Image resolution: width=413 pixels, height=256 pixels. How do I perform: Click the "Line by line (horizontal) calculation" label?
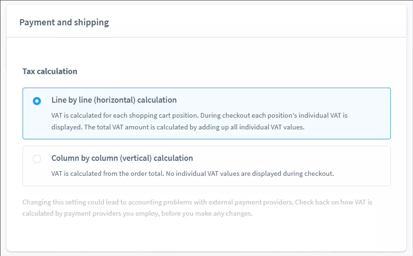click(114, 100)
